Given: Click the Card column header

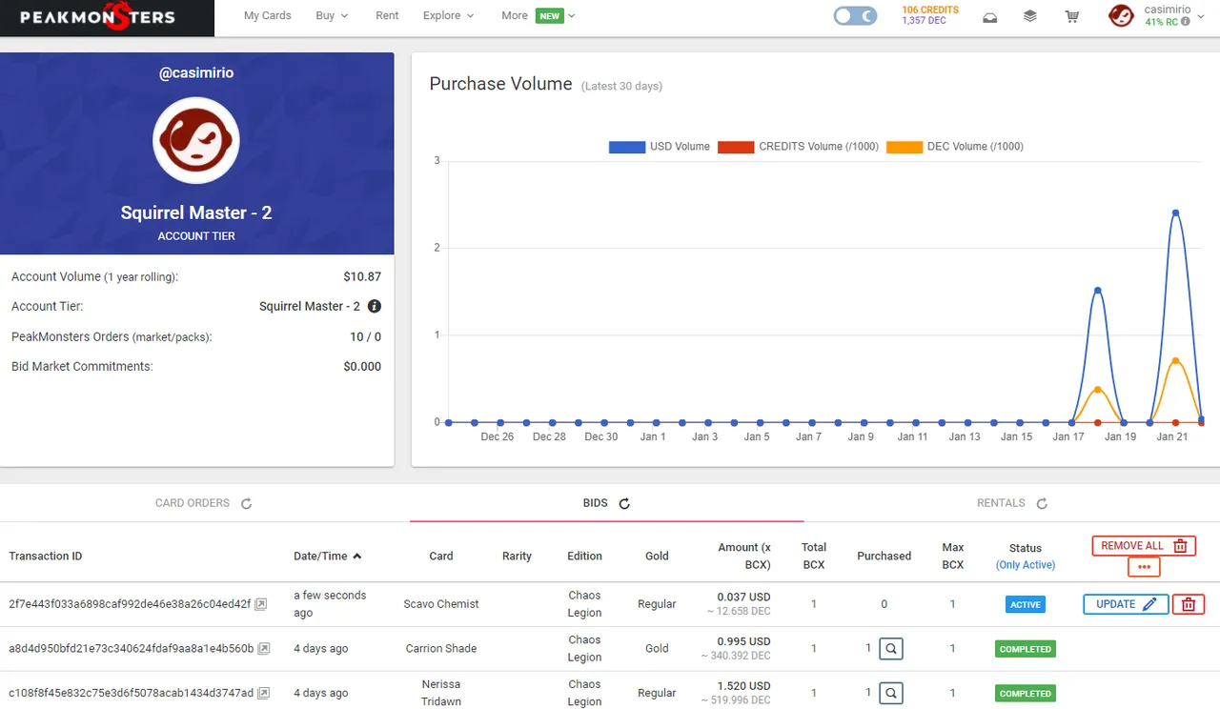Looking at the screenshot, I should click(441, 556).
